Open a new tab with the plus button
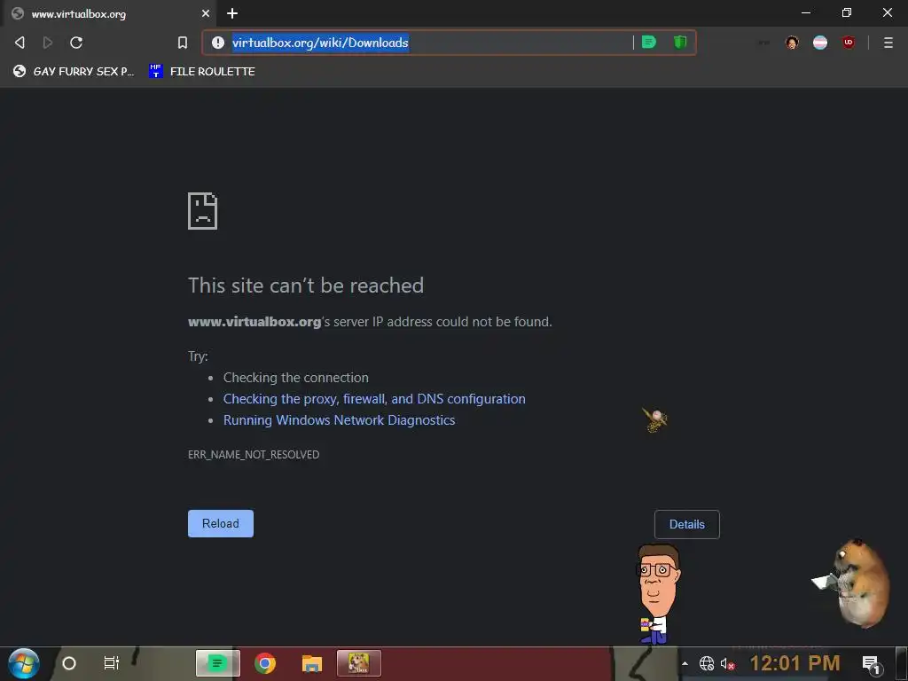The width and height of the screenshot is (908, 681). pos(232,13)
